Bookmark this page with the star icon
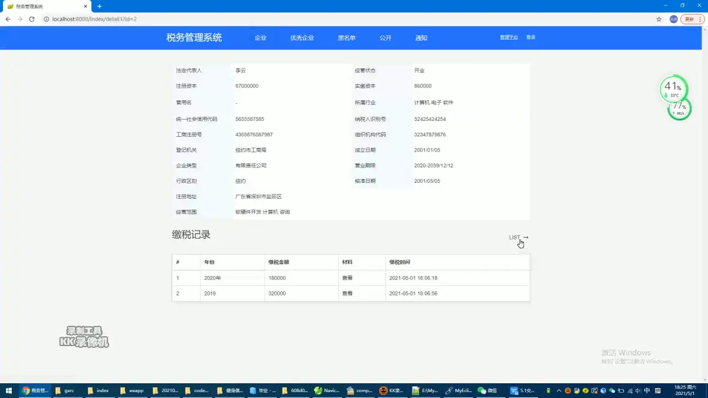This screenshot has width=708, height=398. tap(659, 19)
